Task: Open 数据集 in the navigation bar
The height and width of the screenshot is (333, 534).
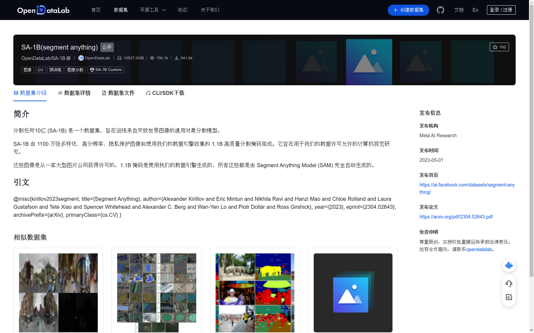Action: (121, 10)
